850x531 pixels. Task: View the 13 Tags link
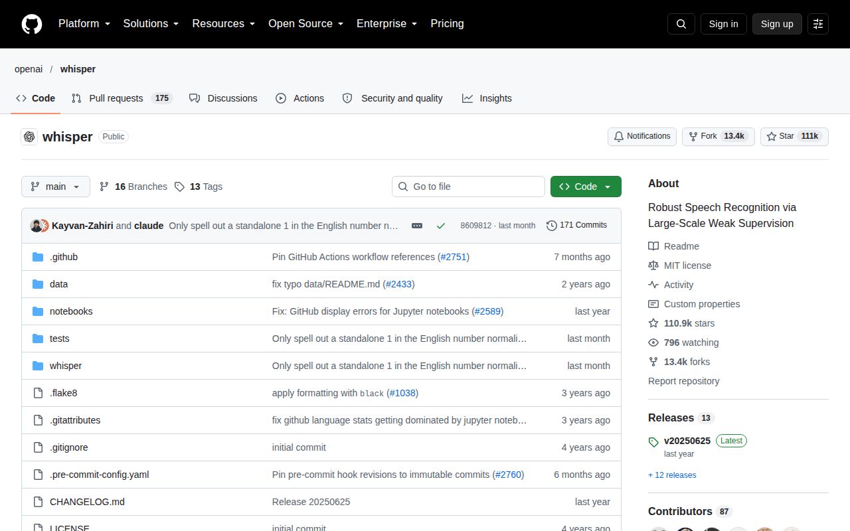click(199, 187)
